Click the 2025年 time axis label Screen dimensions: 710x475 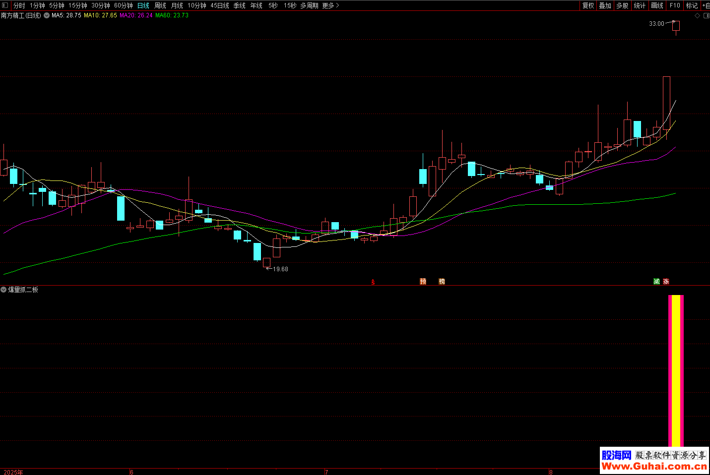[x=13, y=472]
